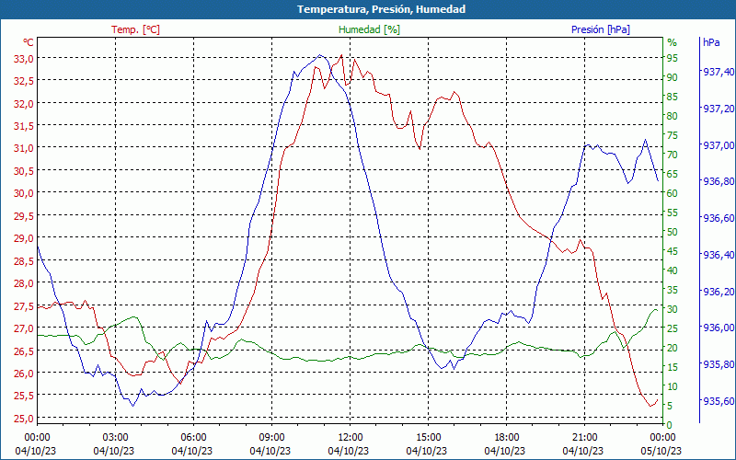Image resolution: width=736 pixels, height=460 pixels.
Task: Click the "06:00" time axis label
Action: 193,438
